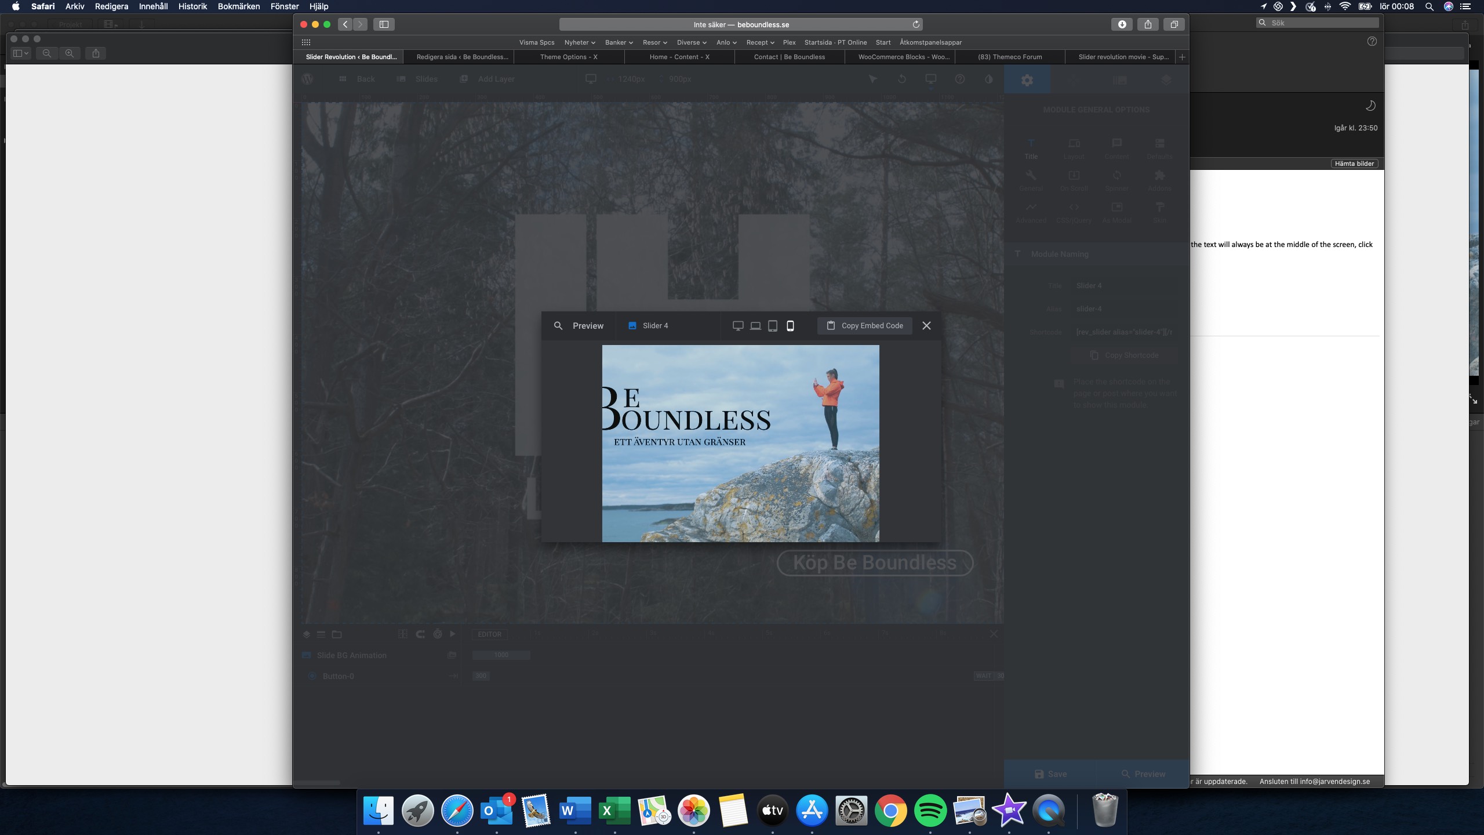Open the Historik menu
Image resolution: width=1484 pixels, height=835 pixels.
(192, 6)
